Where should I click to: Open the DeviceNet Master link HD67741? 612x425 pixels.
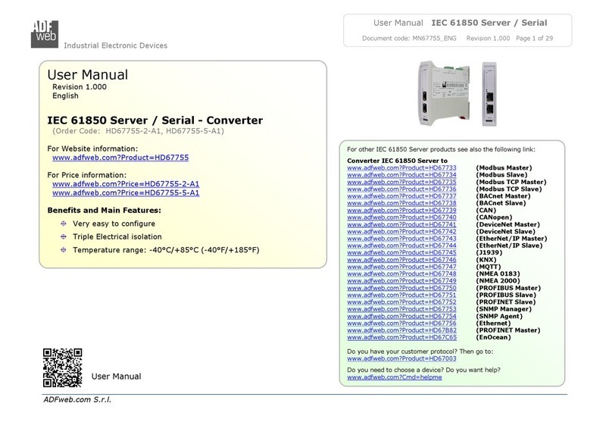[x=401, y=224]
